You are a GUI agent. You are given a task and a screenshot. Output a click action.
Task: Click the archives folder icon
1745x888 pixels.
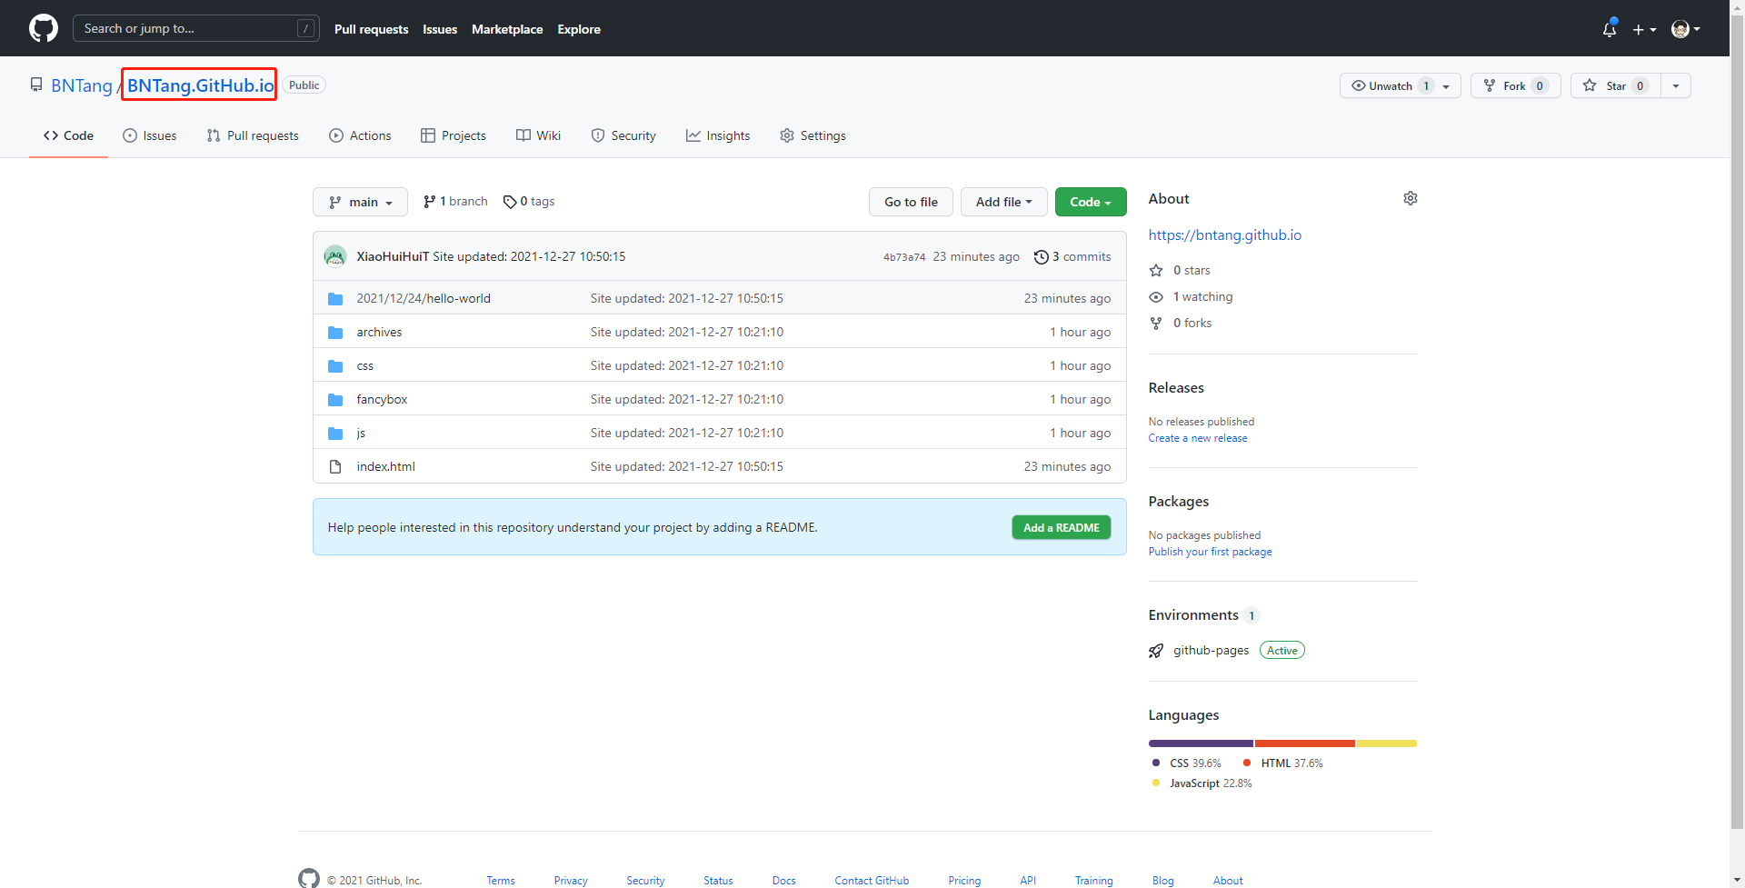pos(335,332)
